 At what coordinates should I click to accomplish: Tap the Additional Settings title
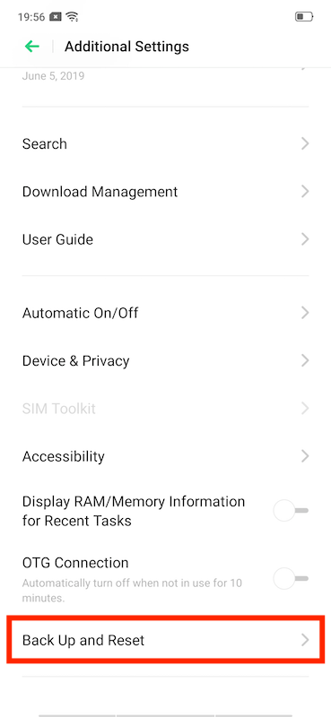click(x=126, y=47)
